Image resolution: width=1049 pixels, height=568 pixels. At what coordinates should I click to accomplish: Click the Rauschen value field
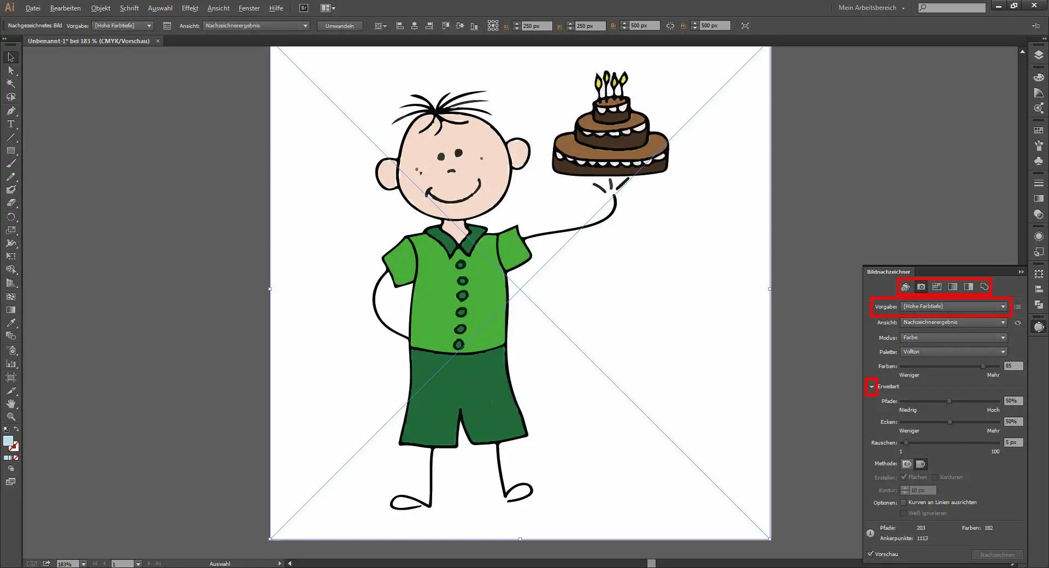click(1013, 442)
